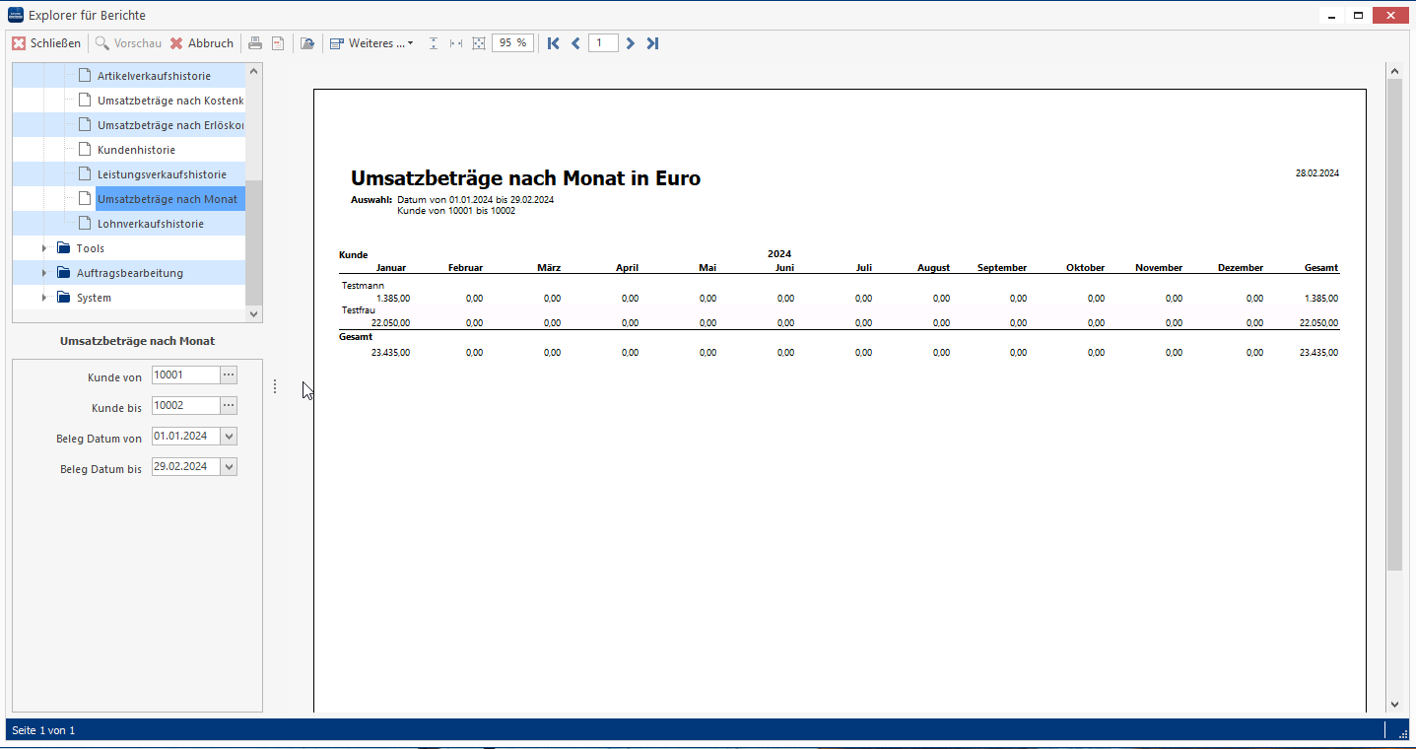This screenshot has height=749, width=1416.
Task: Jump to last report page
Action: tap(652, 43)
